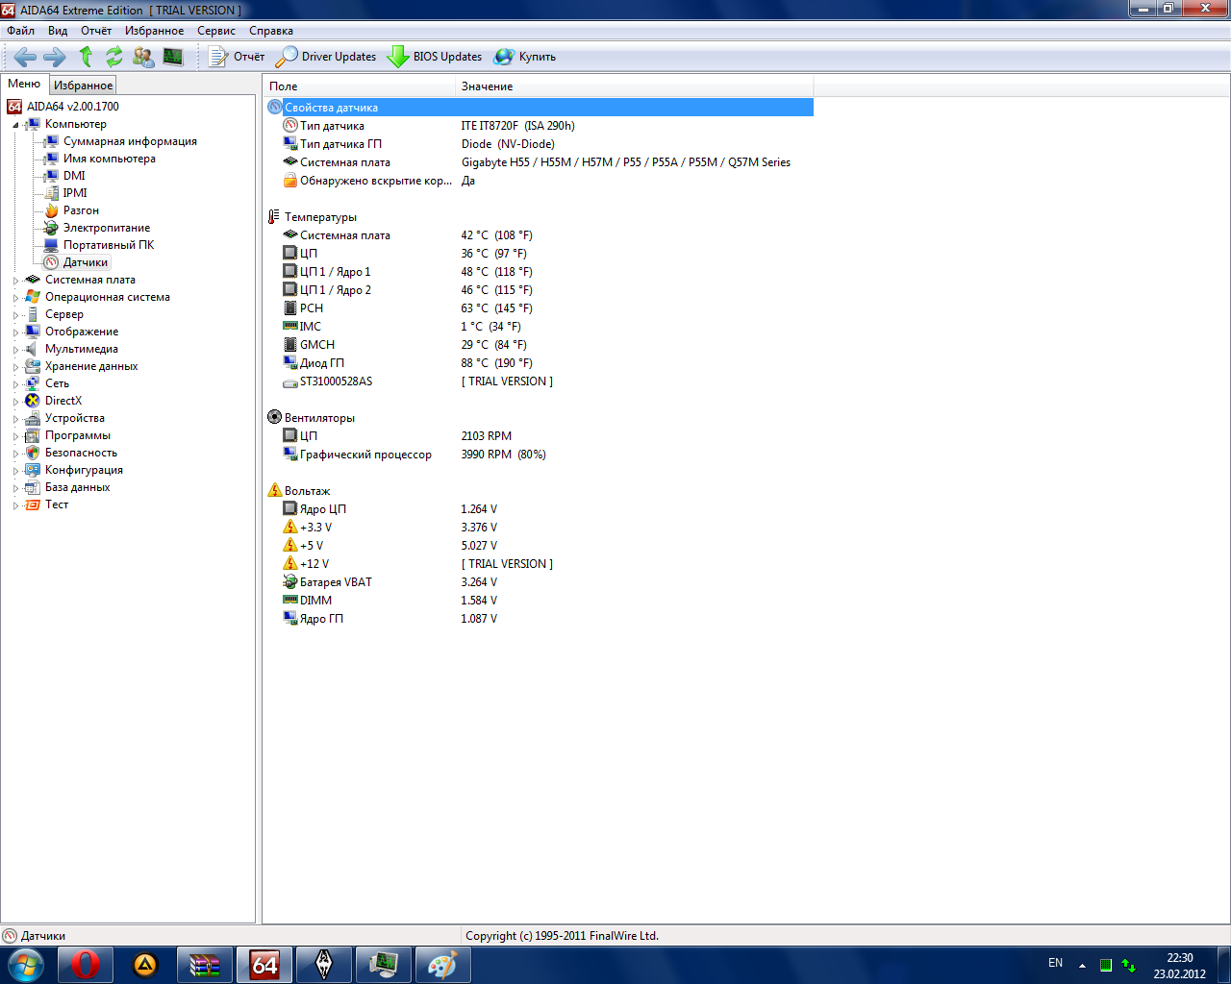Refresh the sensor readings
This screenshot has height=984, width=1231.
click(x=114, y=57)
